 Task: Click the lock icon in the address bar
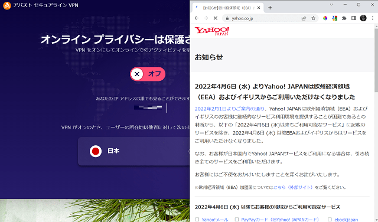point(227,18)
